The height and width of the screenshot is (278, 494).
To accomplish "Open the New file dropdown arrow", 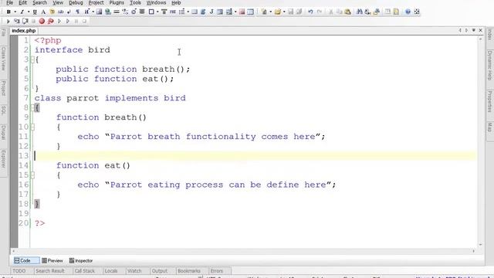I will click(x=270, y=12).
